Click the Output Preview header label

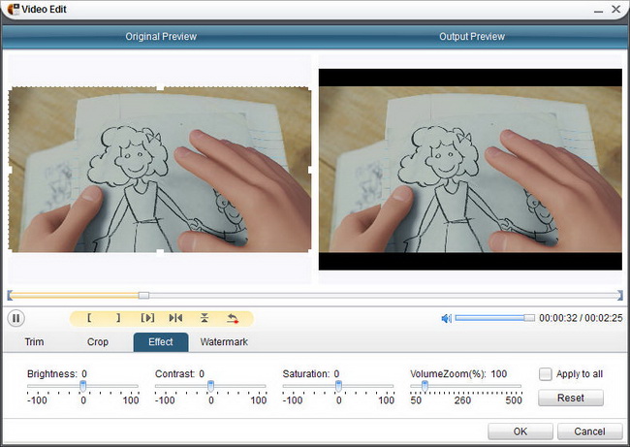[x=472, y=37]
